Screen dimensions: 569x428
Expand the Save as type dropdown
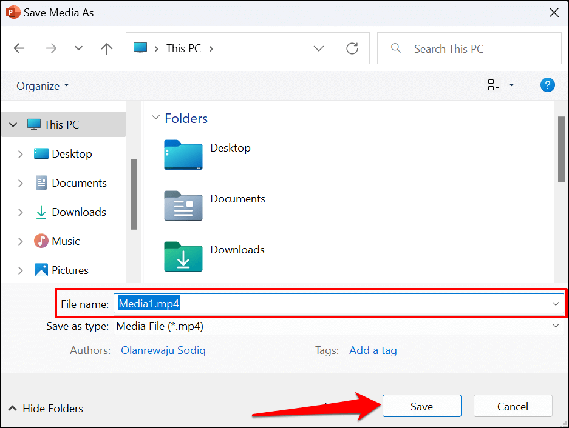[x=556, y=326]
